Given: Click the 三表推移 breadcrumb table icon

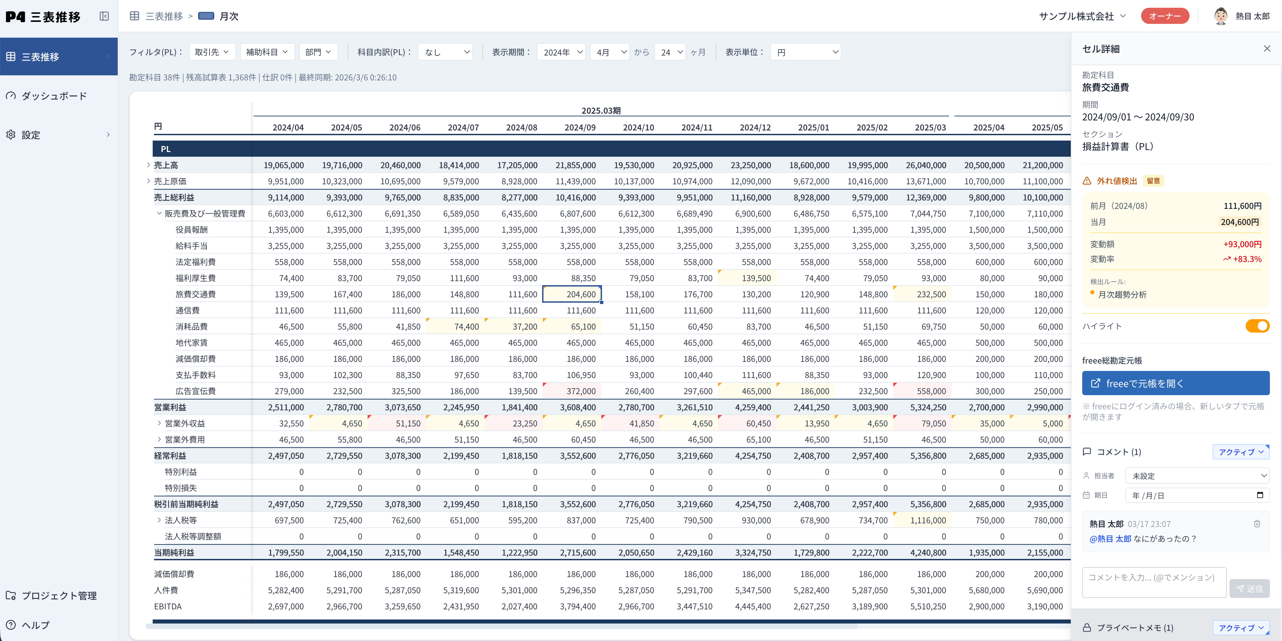Looking at the screenshot, I should (135, 16).
